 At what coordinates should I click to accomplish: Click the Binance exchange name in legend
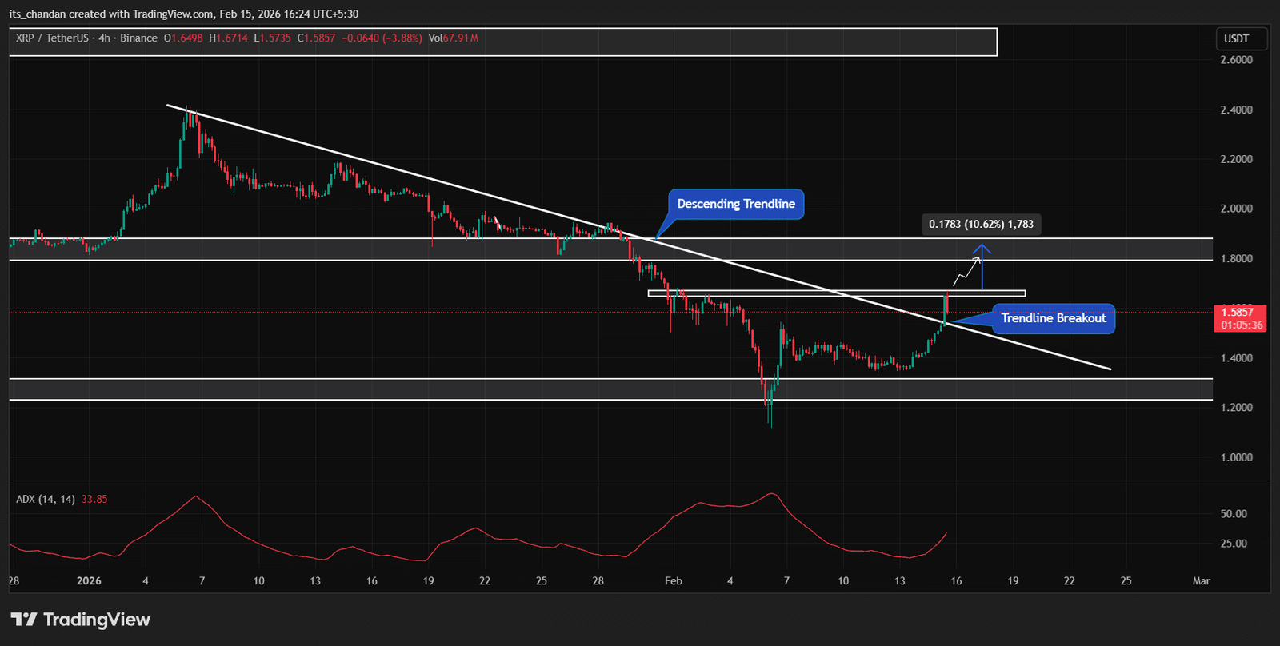(138, 38)
